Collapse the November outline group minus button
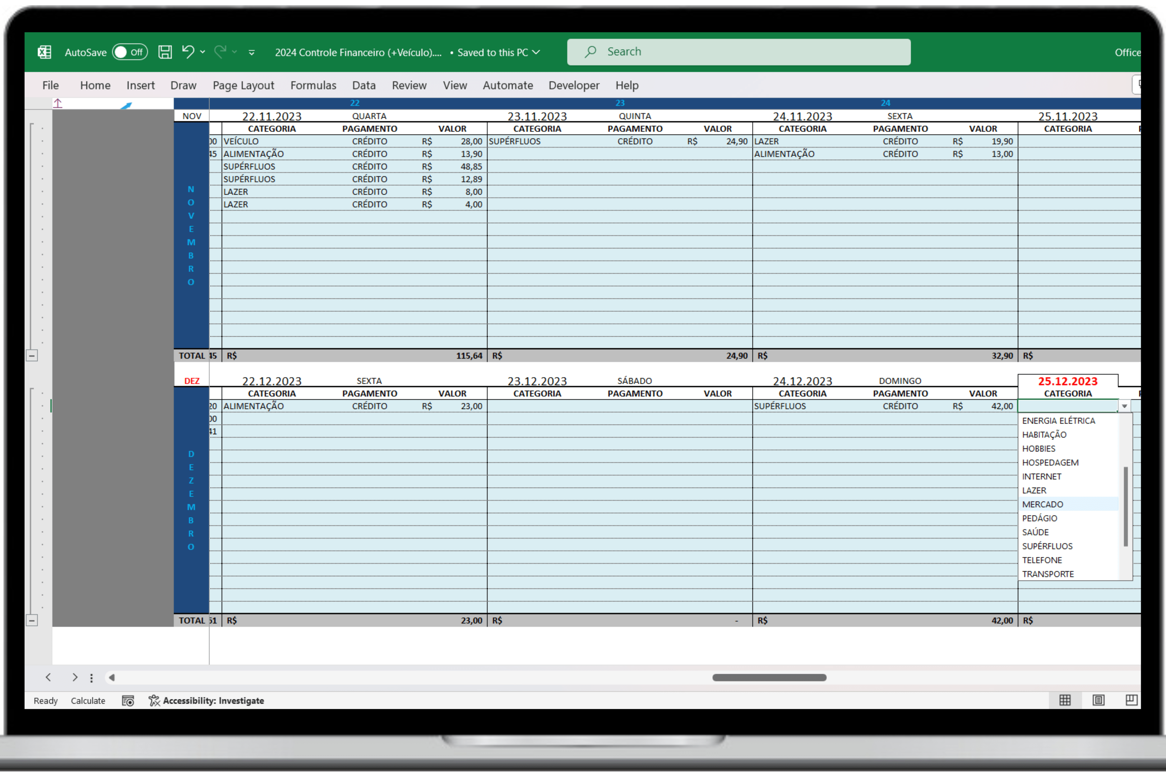The width and height of the screenshot is (1166, 777). [32, 356]
